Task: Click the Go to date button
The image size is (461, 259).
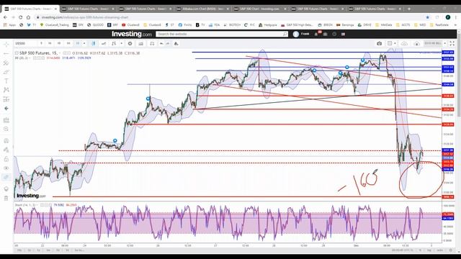Action: [x=80, y=250]
